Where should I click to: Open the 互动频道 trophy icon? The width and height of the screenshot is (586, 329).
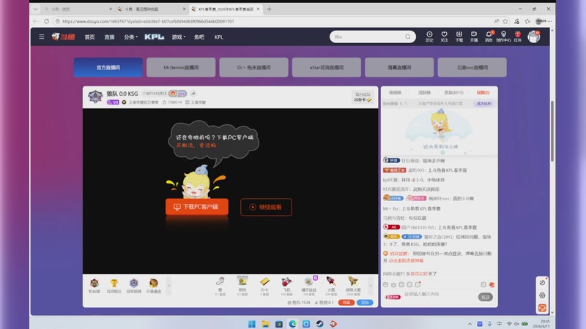point(114,286)
